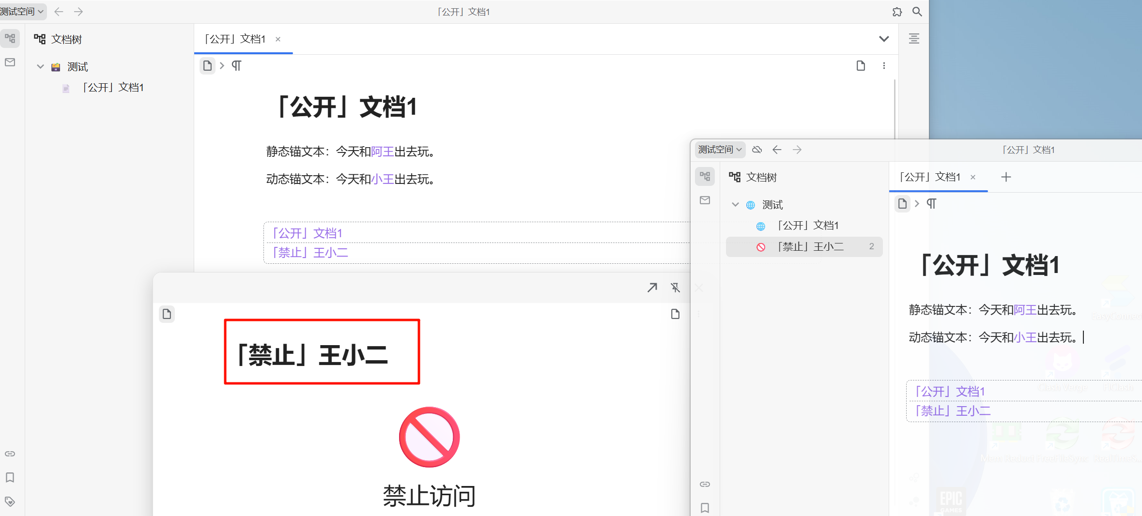1142x516 pixels.
Task: Click the 「禁止」王小二 title in popover
Action: coord(312,355)
